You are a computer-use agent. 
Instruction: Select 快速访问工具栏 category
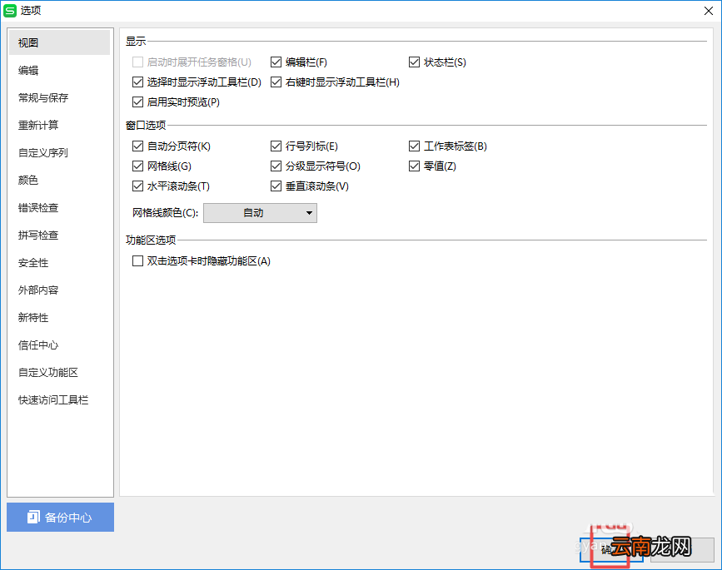(x=59, y=399)
